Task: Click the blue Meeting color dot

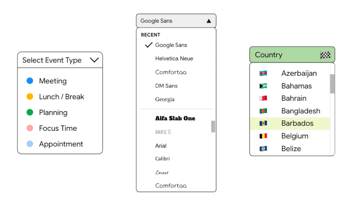Action: pos(30,81)
